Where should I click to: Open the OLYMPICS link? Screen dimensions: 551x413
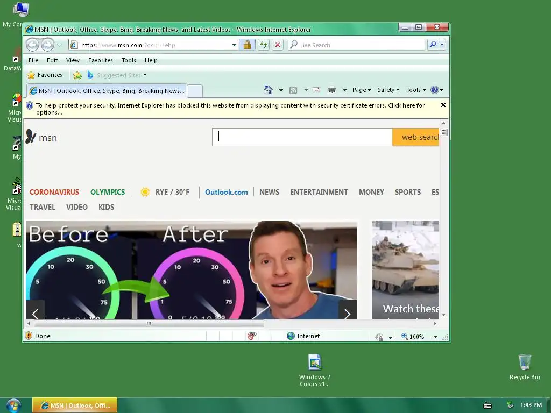point(108,192)
